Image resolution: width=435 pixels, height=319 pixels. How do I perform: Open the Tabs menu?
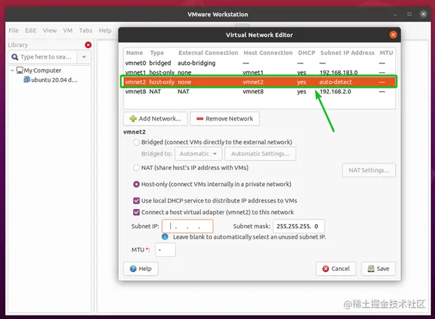86,31
